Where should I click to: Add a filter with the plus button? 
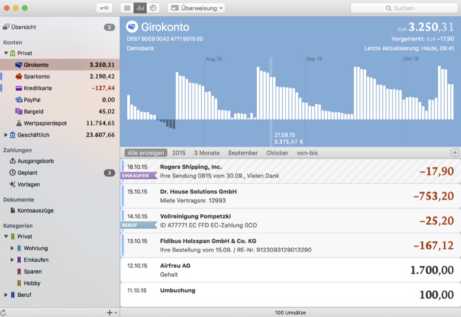click(455, 153)
